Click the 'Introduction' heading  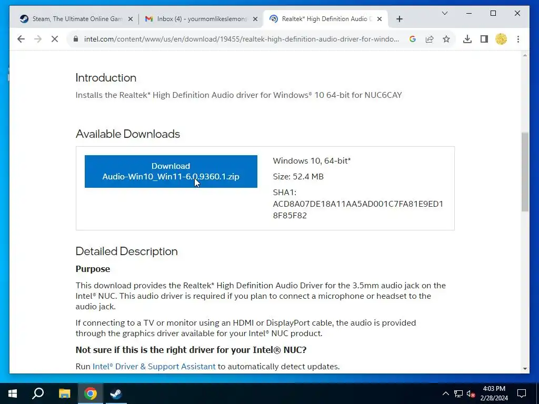pyautogui.click(x=106, y=78)
